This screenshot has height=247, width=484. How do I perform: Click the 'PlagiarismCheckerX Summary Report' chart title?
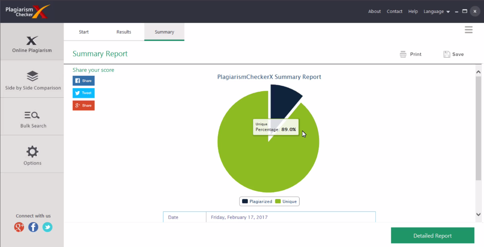[269, 77]
